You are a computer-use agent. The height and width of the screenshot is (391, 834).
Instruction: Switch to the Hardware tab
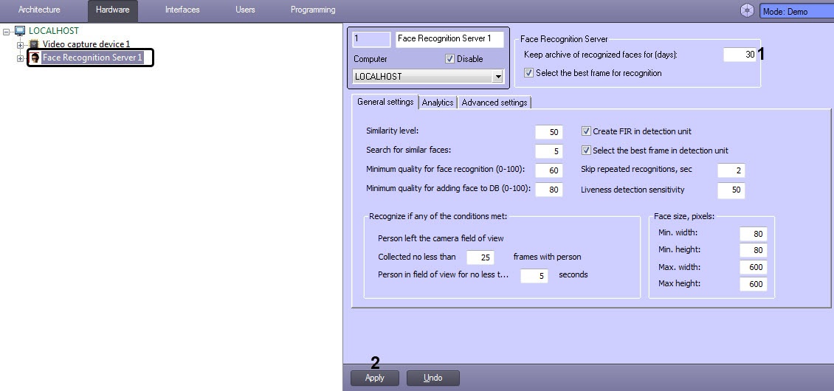(113, 10)
